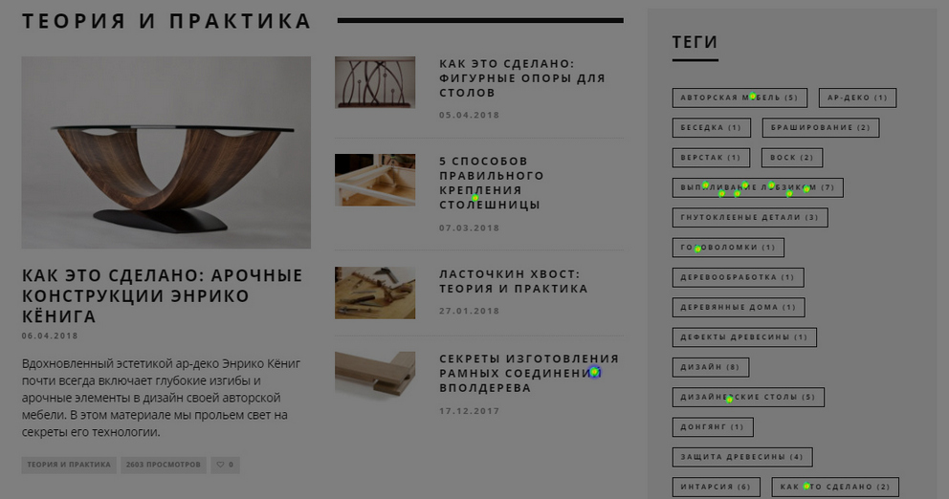This screenshot has width=949, height=499.
Task: Open the tabletop fastening article thumbnail
Action: point(375,180)
